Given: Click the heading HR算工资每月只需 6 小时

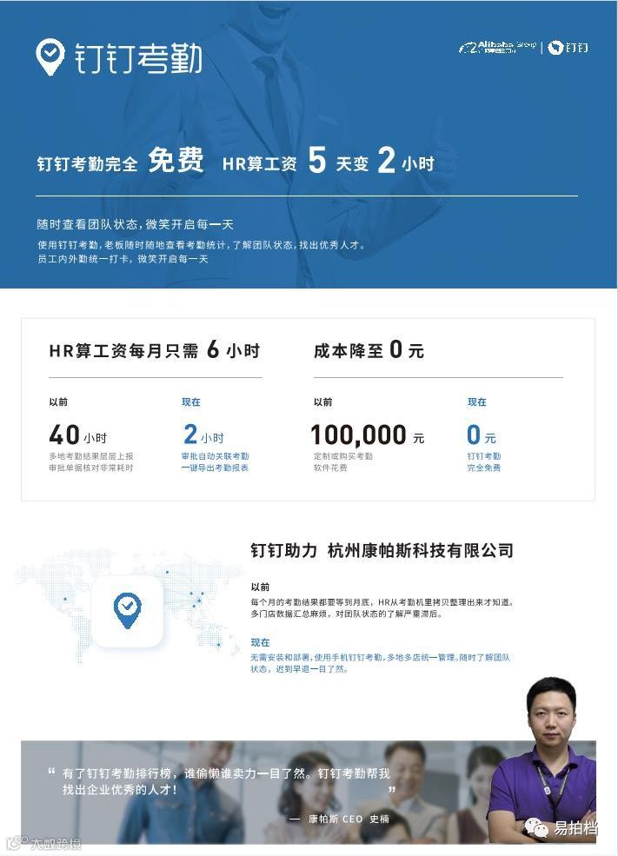Looking at the screenshot, I should pos(155,350).
